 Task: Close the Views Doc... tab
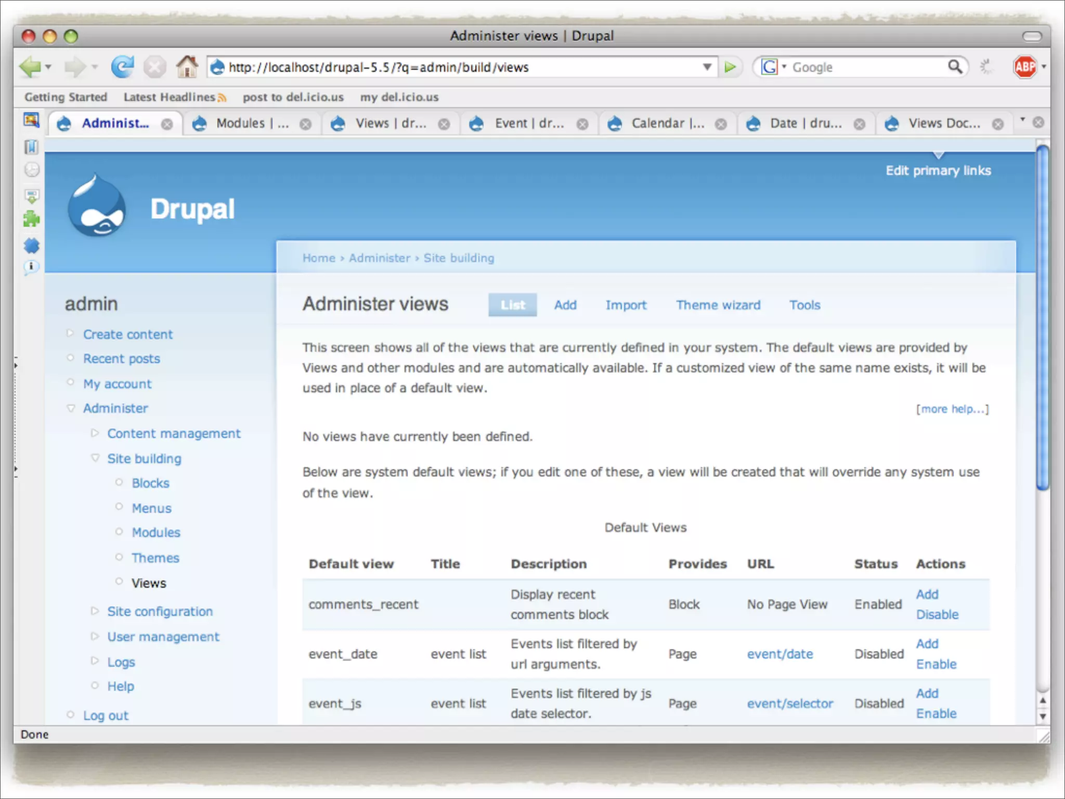[997, 124]
